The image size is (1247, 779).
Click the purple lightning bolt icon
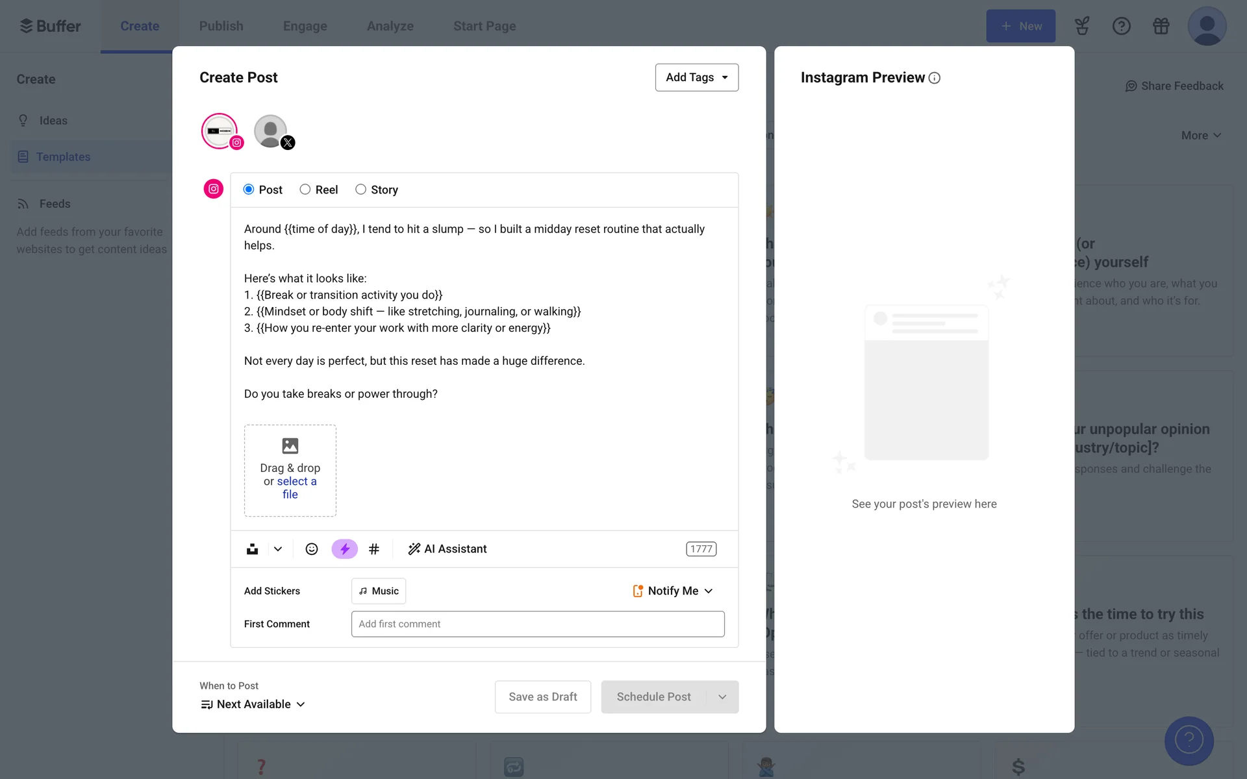pyautogui.click(x=344, y=549)
